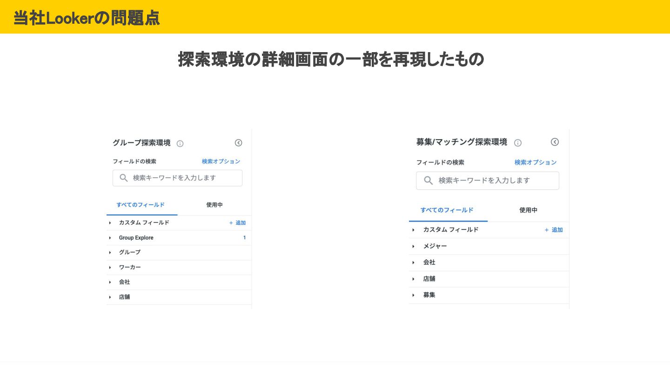Switch to 使用中 tab in 募集/マッチング探索環境 panel
This screenshot has height=377, width=670.
[x=529, y=210]
